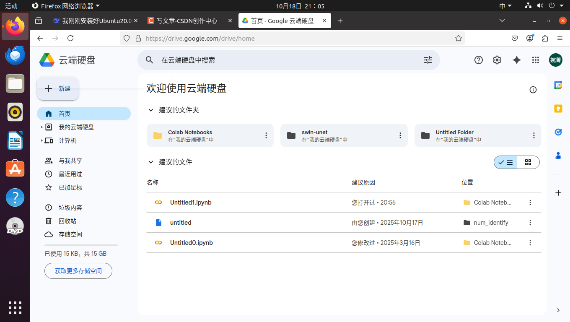The width and height of the screenshot is (570, 322).
Task: Open more actions for untitled file
Action: (x=530, y=223)
